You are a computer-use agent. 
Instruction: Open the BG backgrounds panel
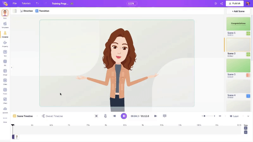[5, 63]
